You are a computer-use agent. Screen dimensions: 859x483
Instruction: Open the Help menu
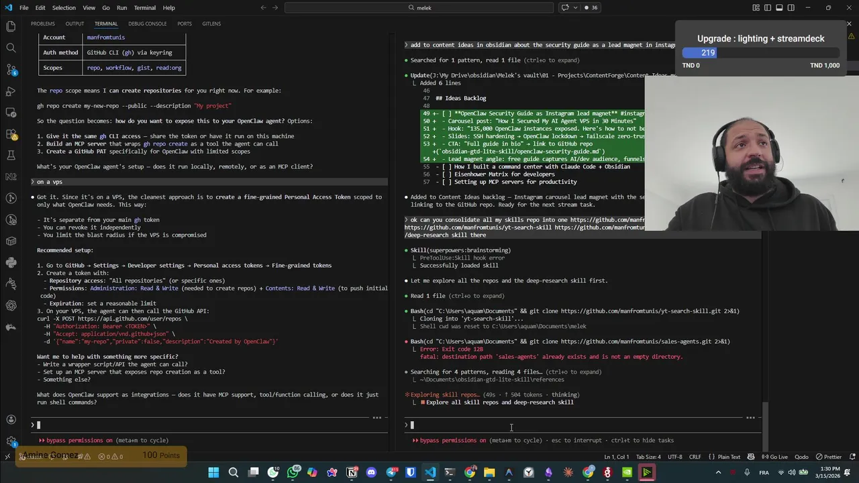tap(168, 7)
